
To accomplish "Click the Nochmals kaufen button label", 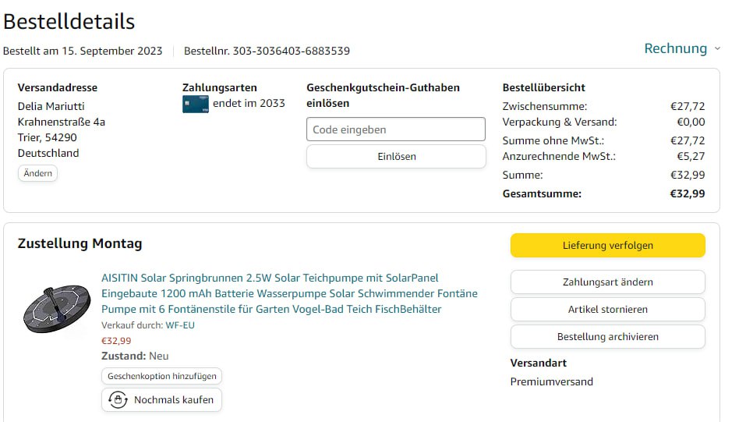I will (173, 400).
